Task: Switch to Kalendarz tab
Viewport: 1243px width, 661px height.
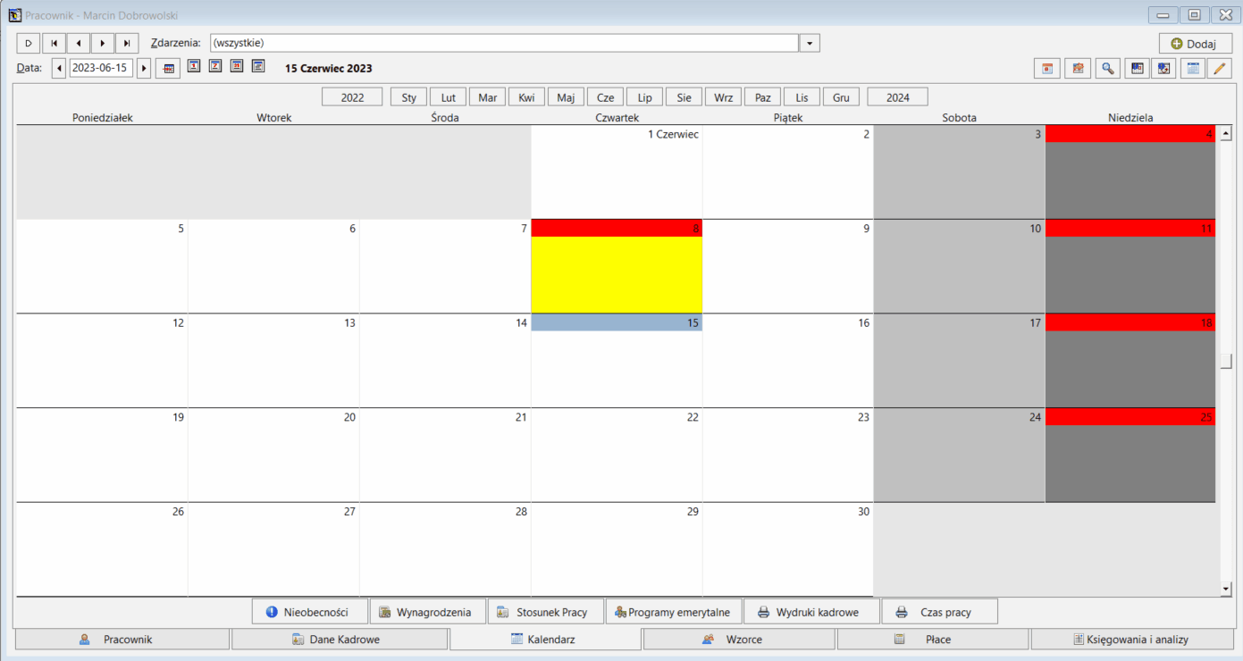Action: click(545, 640)
